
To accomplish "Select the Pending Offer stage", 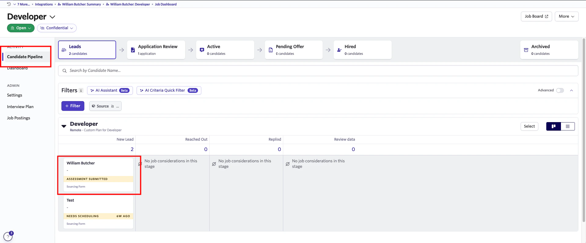I will click(x=294, y=50).
